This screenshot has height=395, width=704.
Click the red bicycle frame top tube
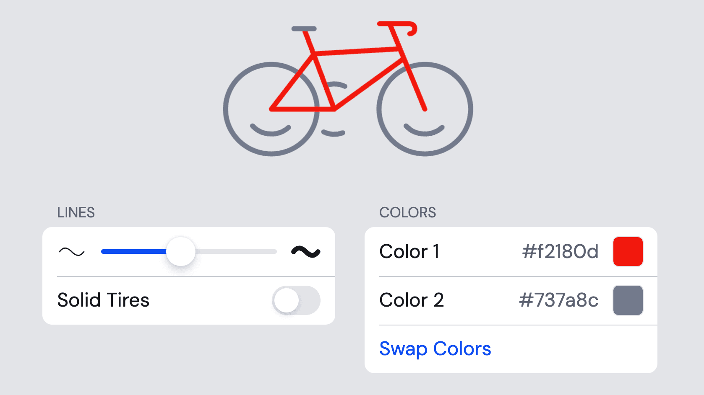[357, 51]
